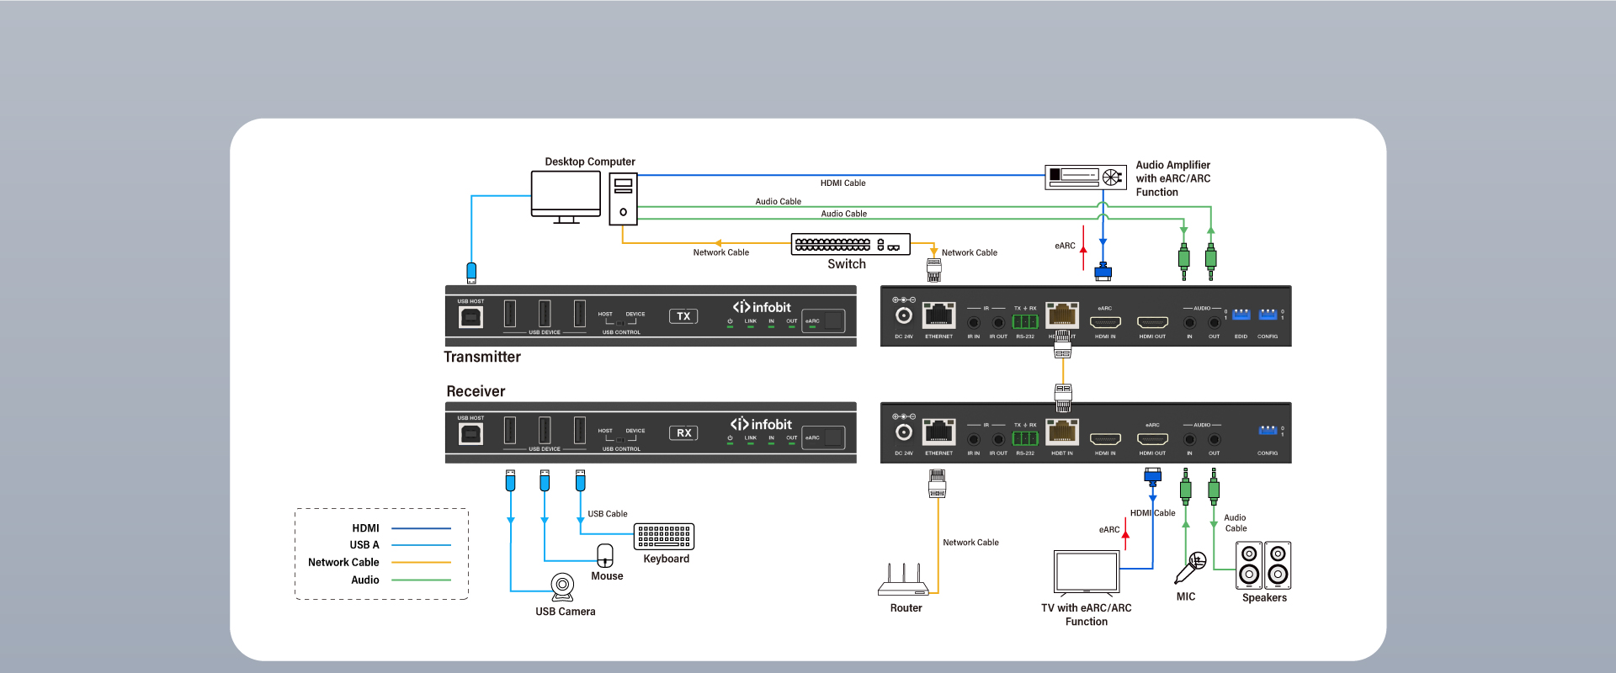Select the blue HDMI plug above the transmitter's HDMI IN
Screen dimensions: 1616x673
click(1103, 272)
